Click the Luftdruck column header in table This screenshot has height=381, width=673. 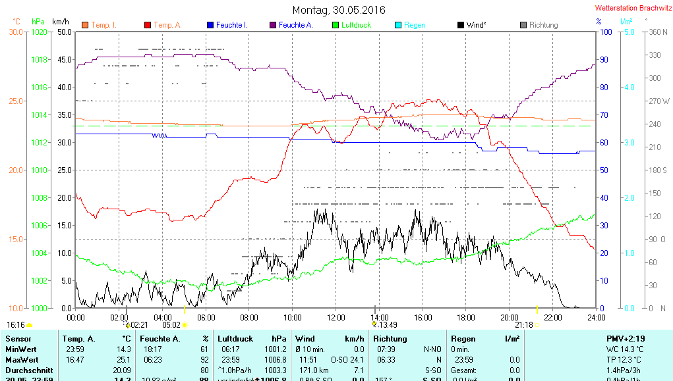tap(235, 338)
